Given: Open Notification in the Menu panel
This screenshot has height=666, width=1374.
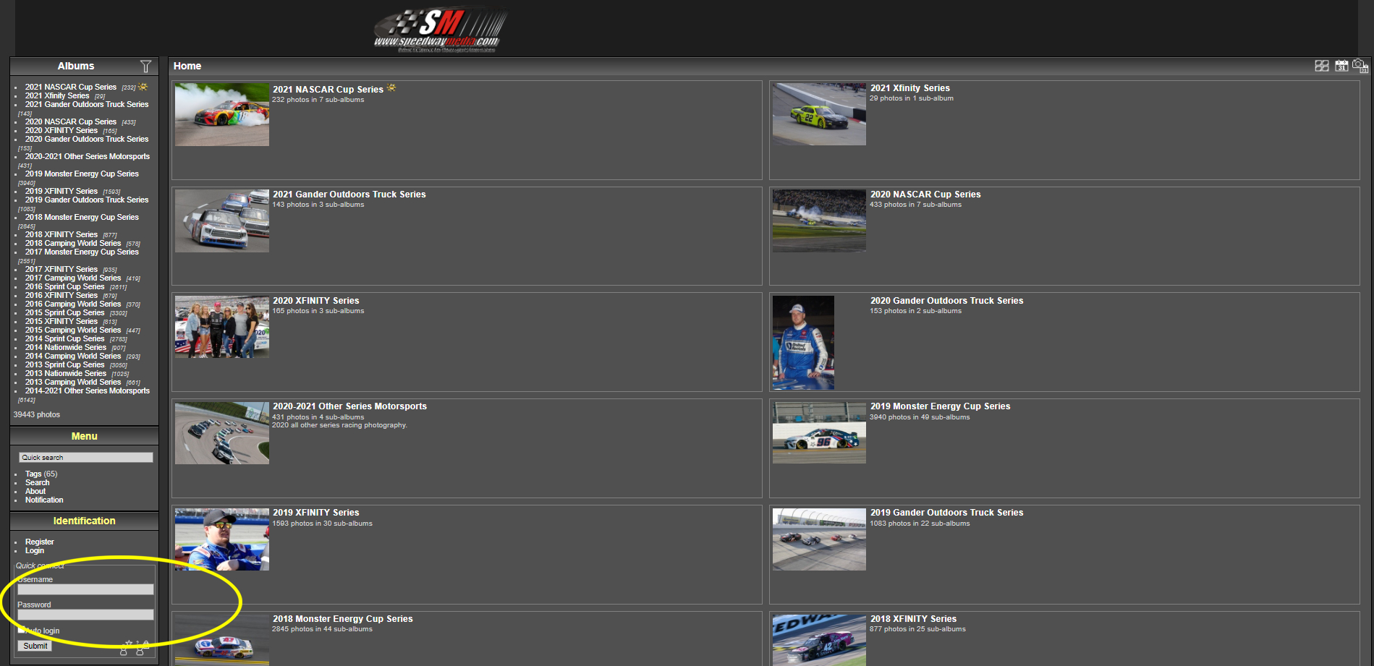Looking at the screenshot, I should pos(44,500).
